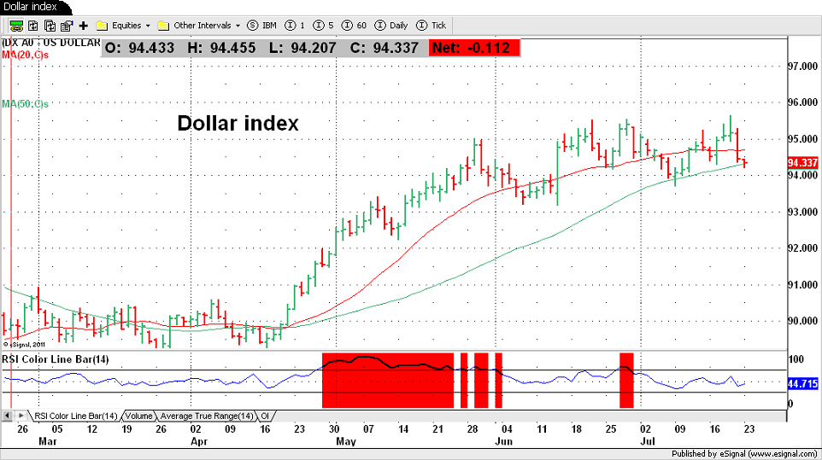Open the chart properties toolbar icon
The height and width of the screenshot is (460, 822).
(67, 26)
